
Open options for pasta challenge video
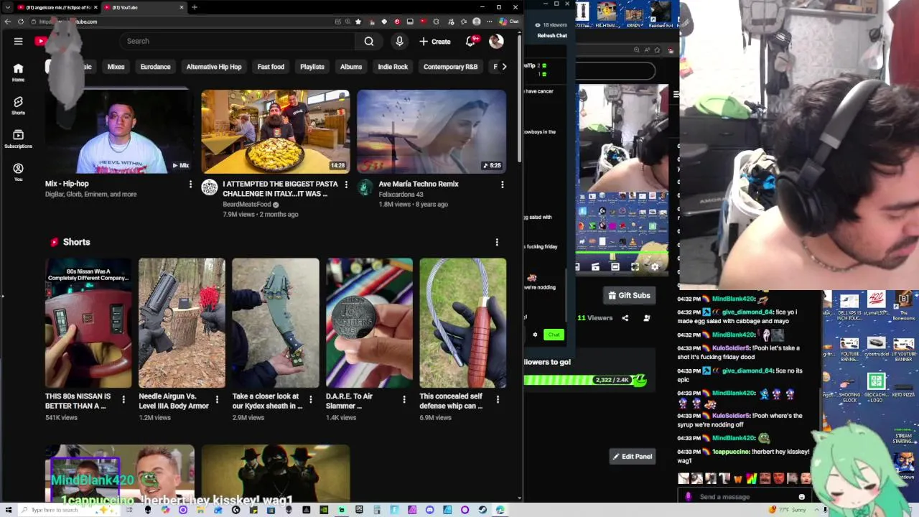pos(346,185)
